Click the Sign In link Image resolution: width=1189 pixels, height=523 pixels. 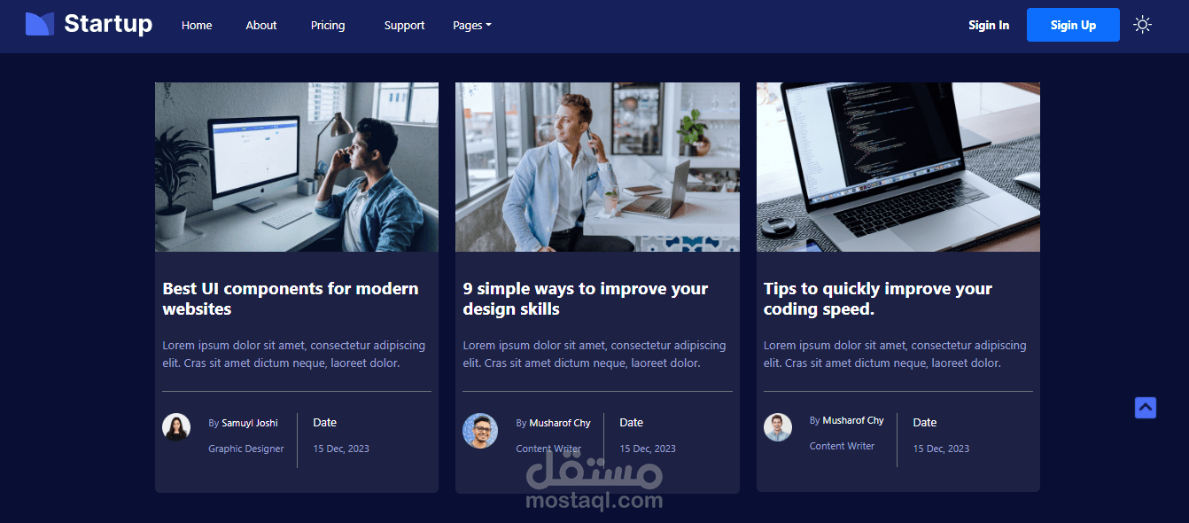click(x=989, y=25)
